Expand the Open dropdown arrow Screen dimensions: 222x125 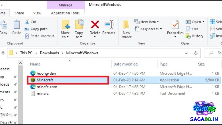coord(203,22)
